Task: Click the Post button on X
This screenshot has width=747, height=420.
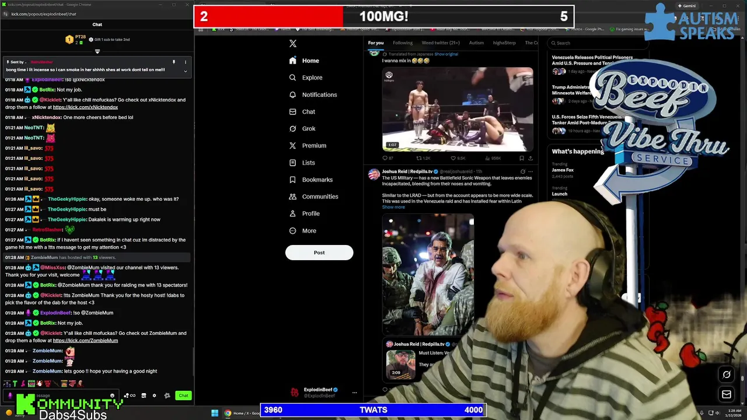Action: click(x=319, y=253)
